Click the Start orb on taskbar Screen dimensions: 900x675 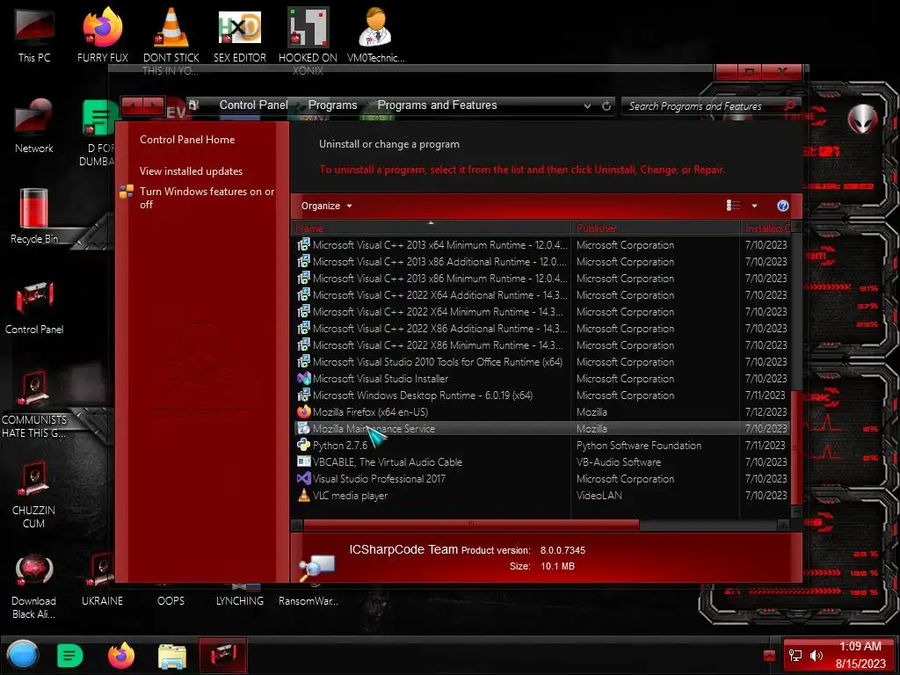coord(23,655)
